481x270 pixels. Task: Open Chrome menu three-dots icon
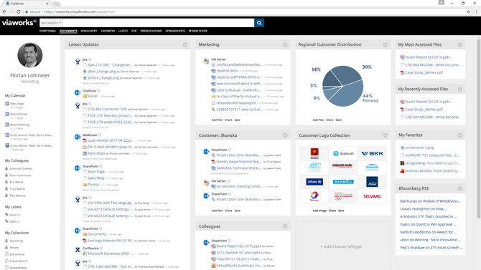[x=477, y=11]
